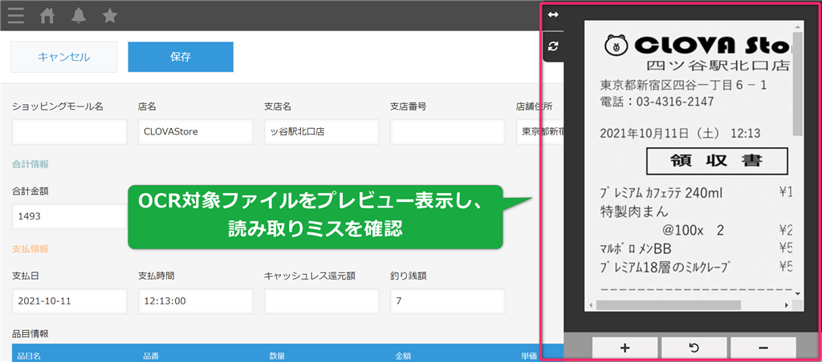Click the 品番 column header
822x362 pixels.
pyautogui.click(x=151, y=356)
